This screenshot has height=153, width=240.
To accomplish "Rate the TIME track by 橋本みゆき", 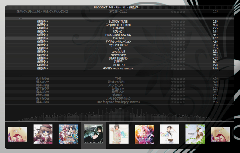I will [178, 79].
